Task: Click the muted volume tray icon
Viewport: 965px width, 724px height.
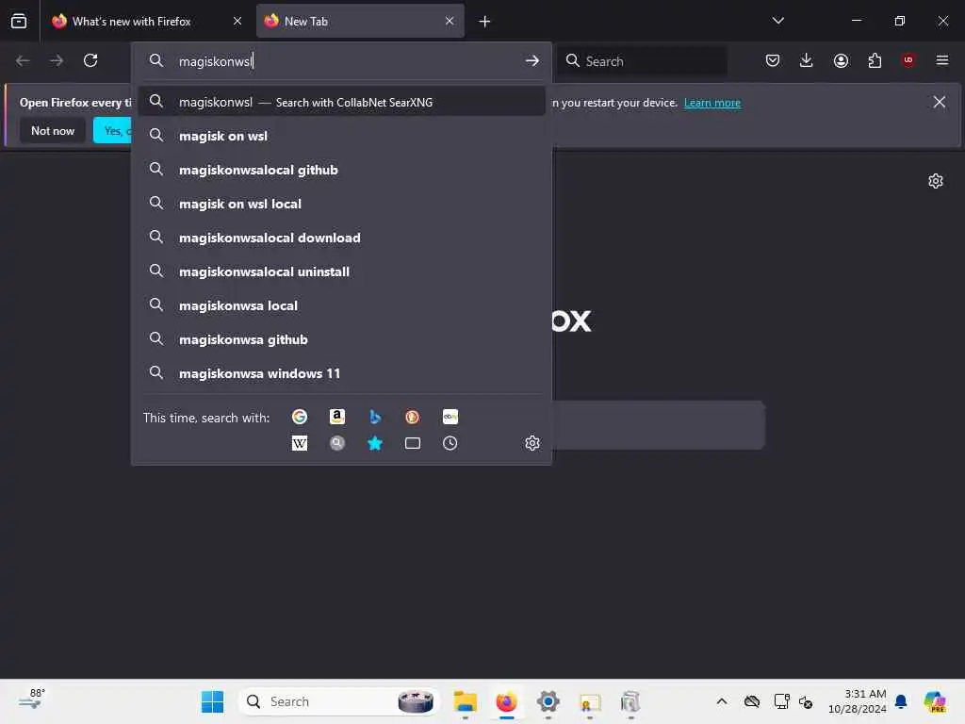Action: point(806,701)
